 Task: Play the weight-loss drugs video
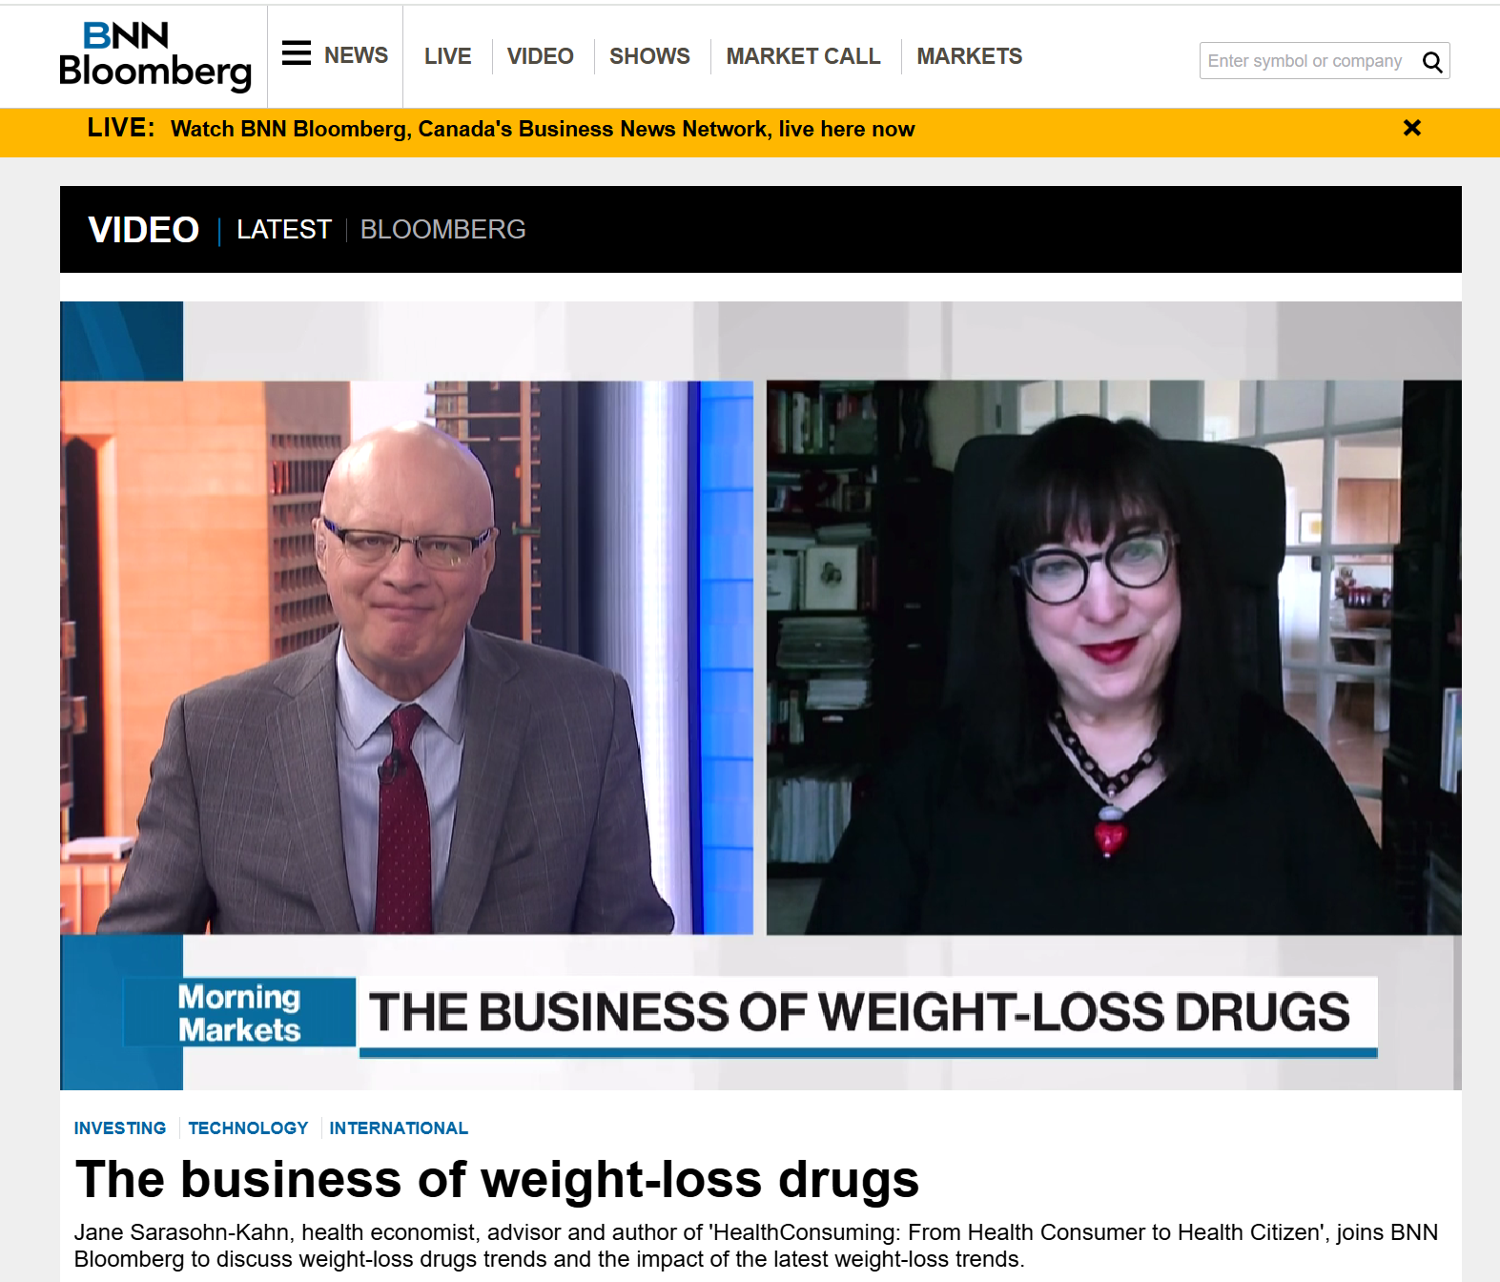coord(760,695)
